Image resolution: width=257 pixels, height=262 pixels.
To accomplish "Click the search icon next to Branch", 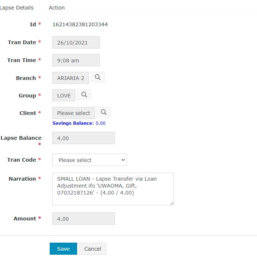I will [x=97, y=77].
